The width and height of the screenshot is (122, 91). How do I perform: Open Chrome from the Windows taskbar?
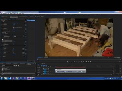17,78
